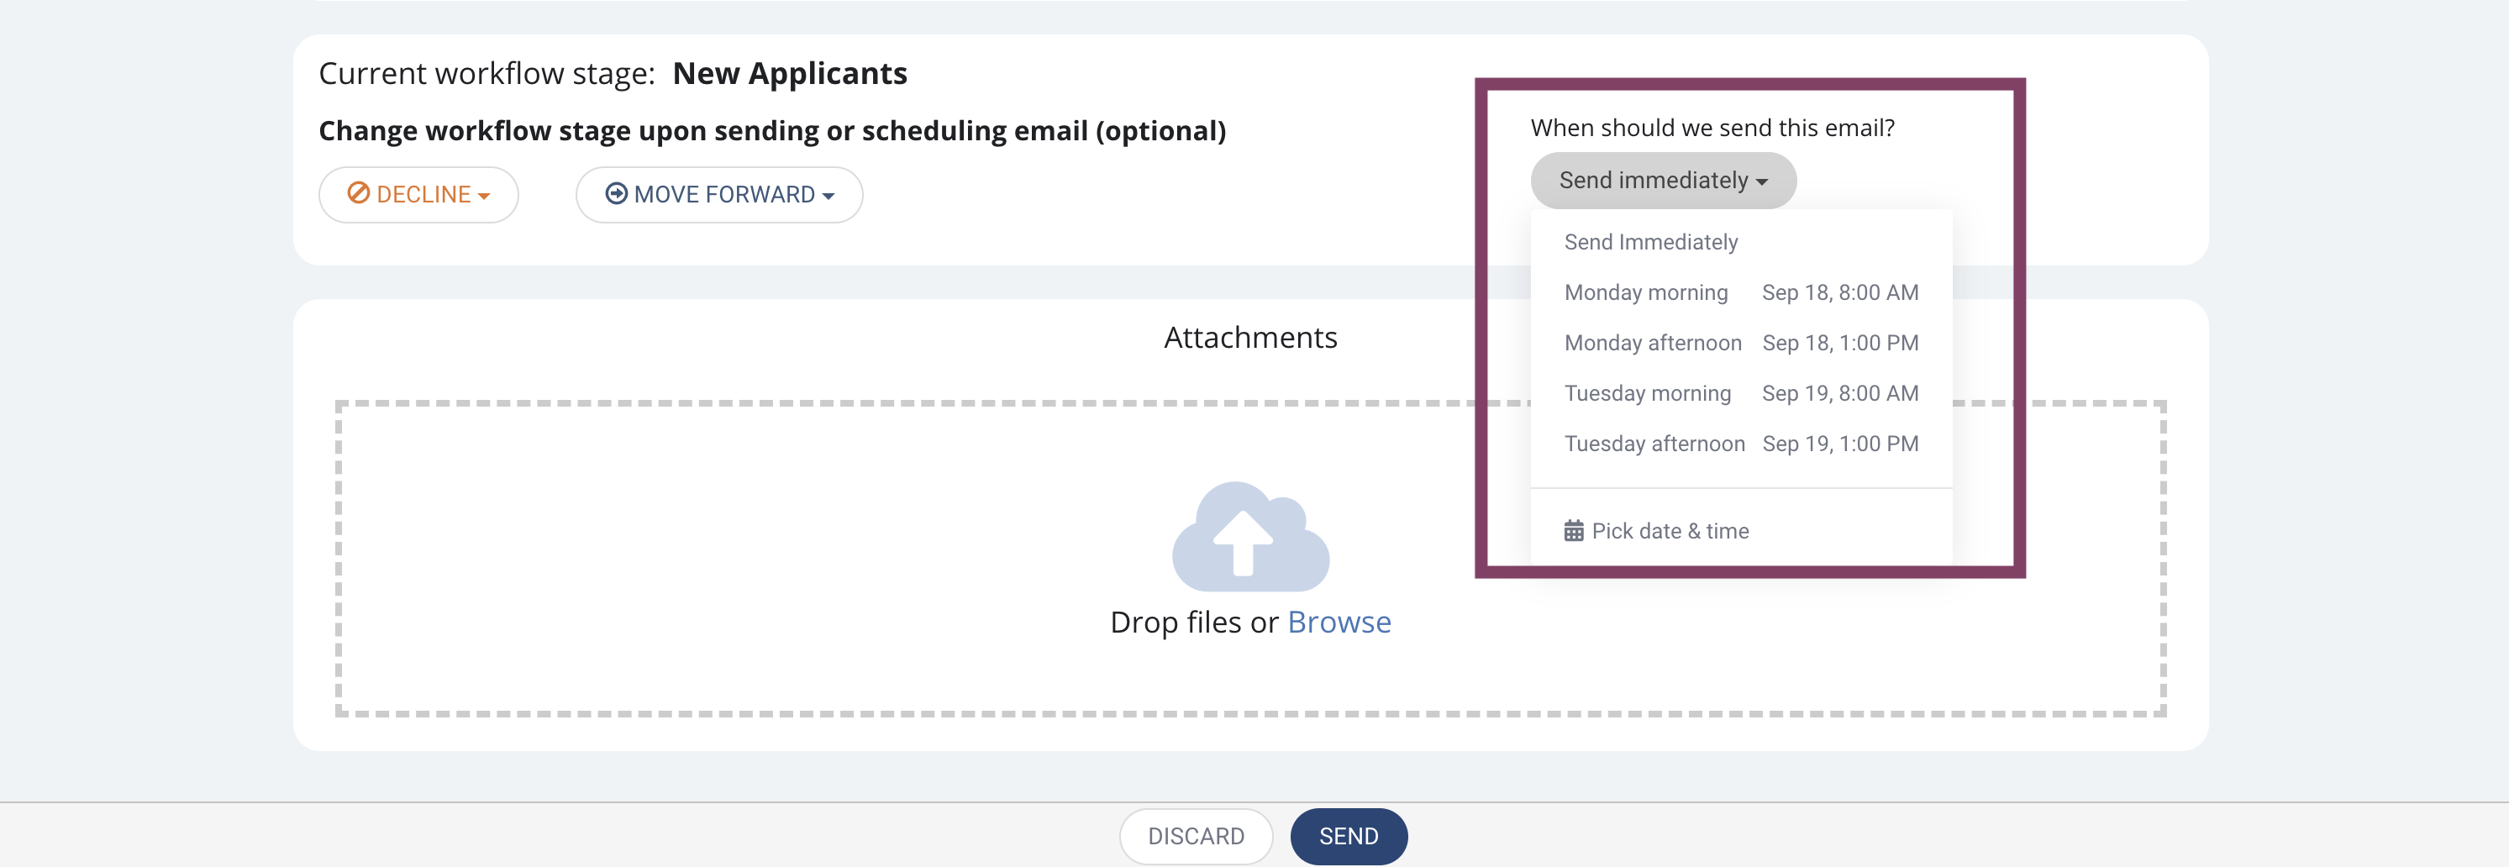The width and height of the screenshot is (2509, 867).
Task: Choose Tuesday morning Sep 19, 8:00 AM
Action: pyautogui.click(x=1742, y=393)
